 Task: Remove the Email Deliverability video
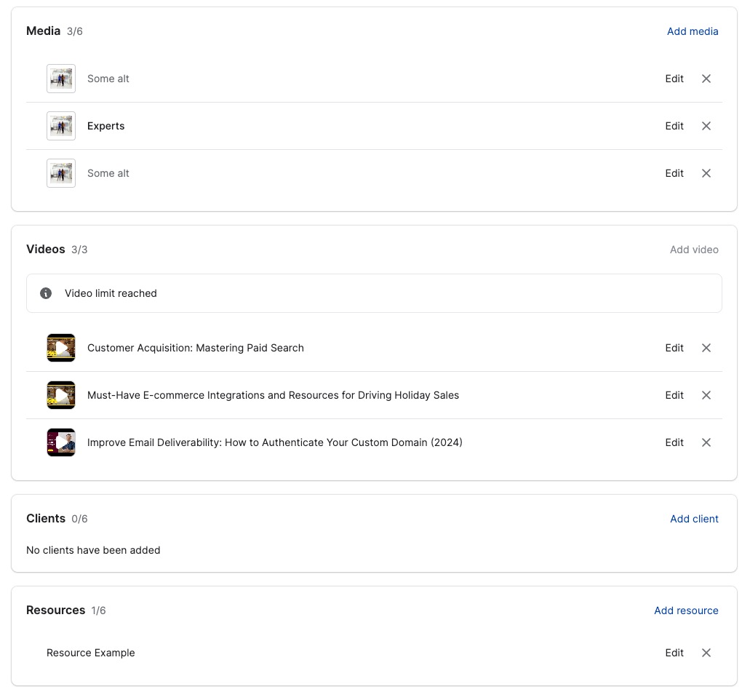(x=706, y=442)
